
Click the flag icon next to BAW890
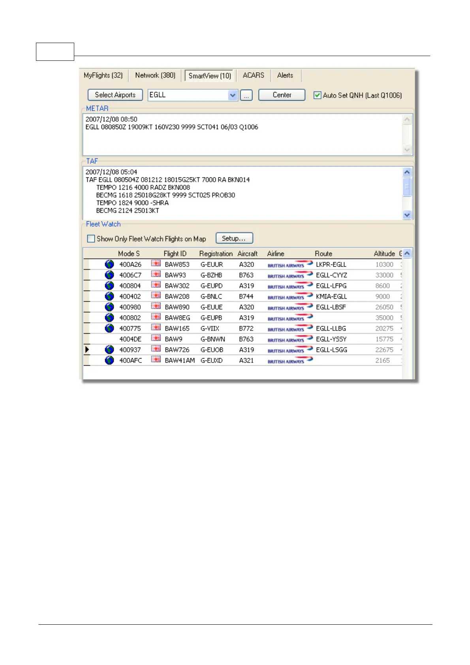(x=156, y=306)
